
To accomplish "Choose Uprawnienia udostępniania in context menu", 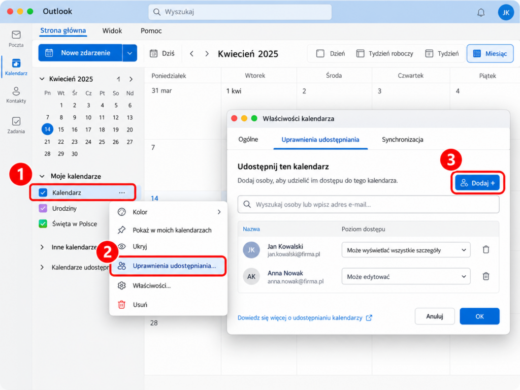I will (169, 266).
